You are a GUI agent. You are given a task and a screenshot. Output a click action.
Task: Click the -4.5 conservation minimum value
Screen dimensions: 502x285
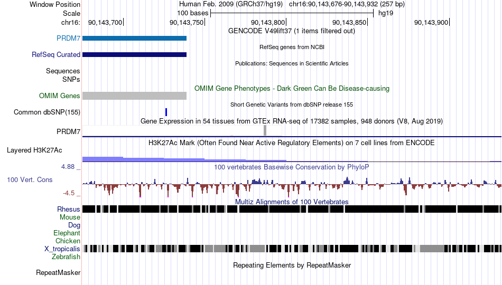[69, 193]
